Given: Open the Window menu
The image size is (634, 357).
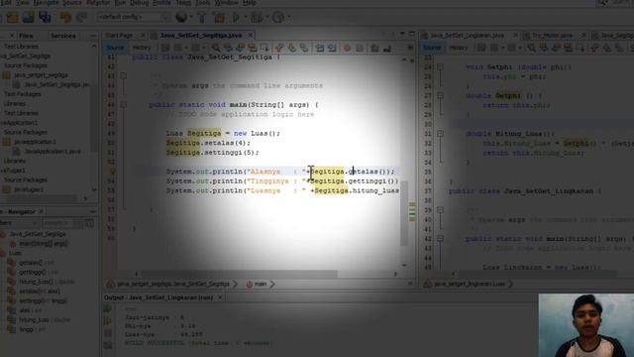Looking at the screenshot, I should point(226,2).
